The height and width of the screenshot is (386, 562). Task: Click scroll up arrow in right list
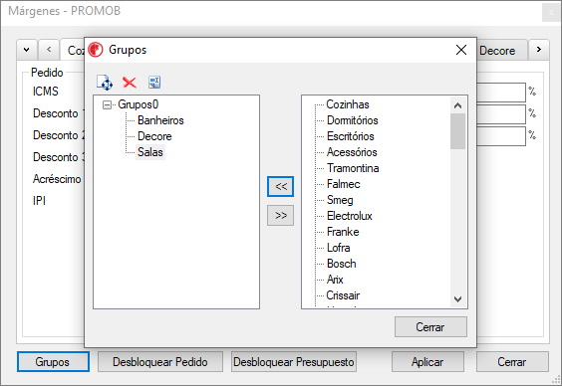(x=457, y=105)
